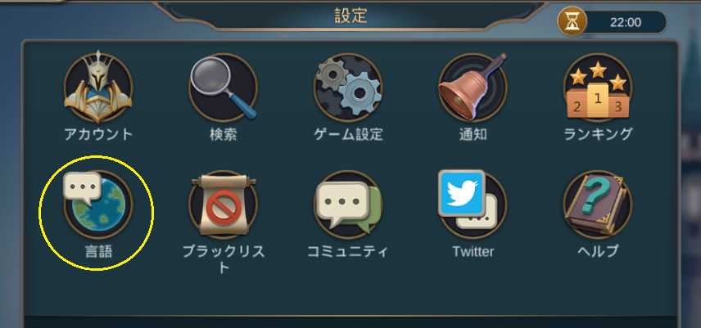Click the hourglass timer icon
The image size is (701, 328).
coord(572,23)
